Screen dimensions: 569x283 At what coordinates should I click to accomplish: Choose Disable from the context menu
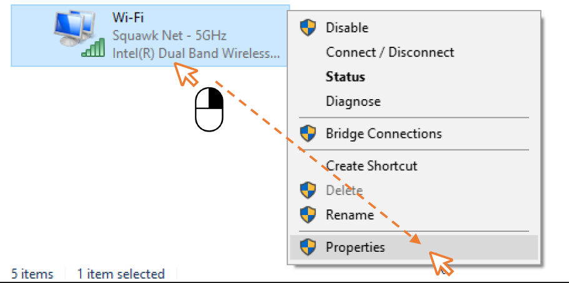pyautogui.click(x=413, y=28)
